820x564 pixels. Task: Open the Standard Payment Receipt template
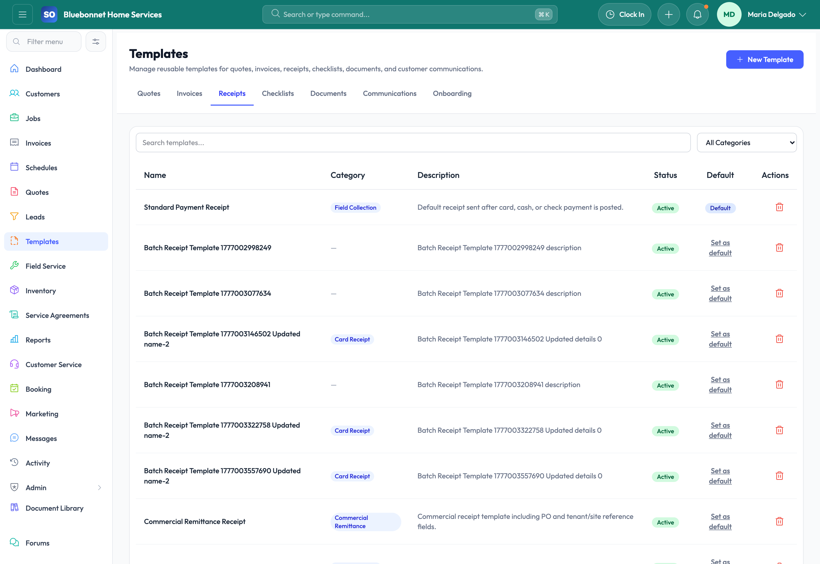click(187, 207)
